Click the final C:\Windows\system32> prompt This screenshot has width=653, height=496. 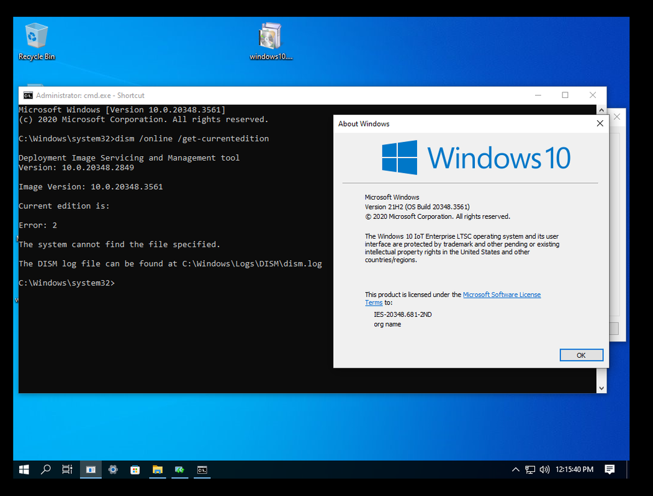click(x=66, y=283)
